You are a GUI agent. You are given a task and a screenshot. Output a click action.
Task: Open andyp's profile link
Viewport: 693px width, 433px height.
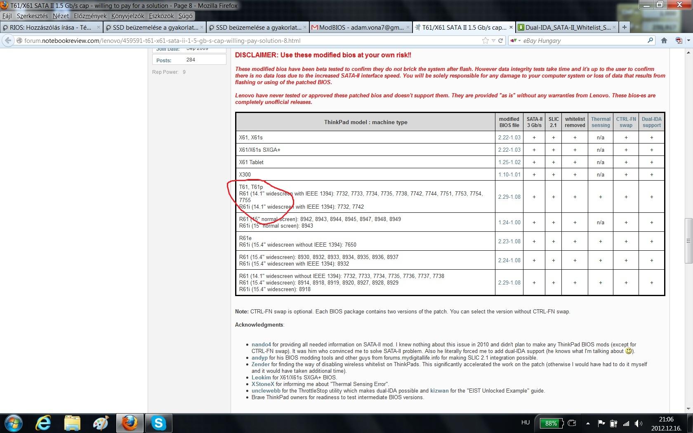click(259, 358)
